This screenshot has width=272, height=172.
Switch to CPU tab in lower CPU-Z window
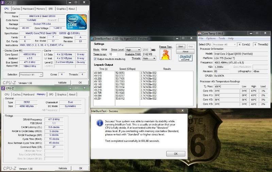coord(7,94)
